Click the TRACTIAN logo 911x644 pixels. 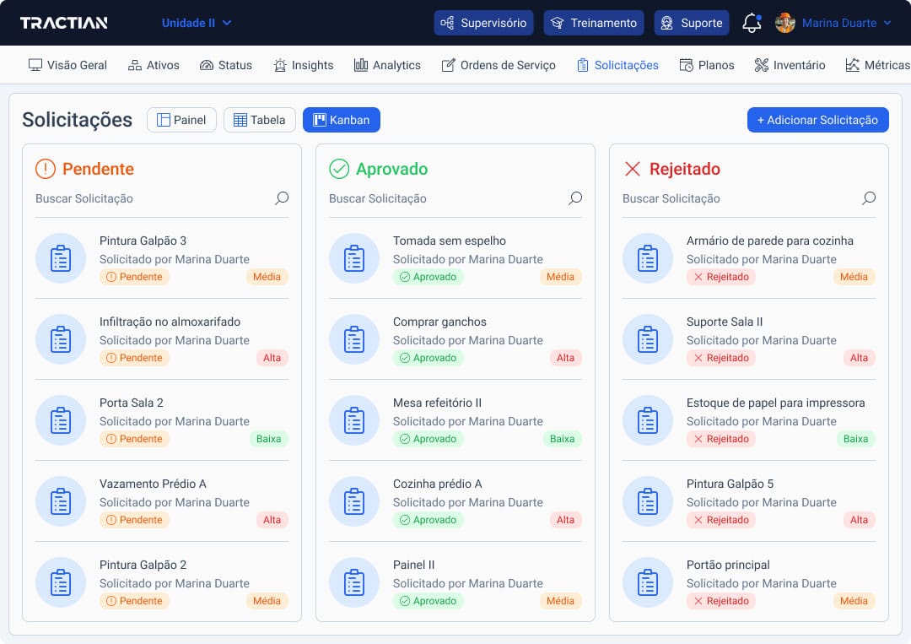[x=64, y=23]
